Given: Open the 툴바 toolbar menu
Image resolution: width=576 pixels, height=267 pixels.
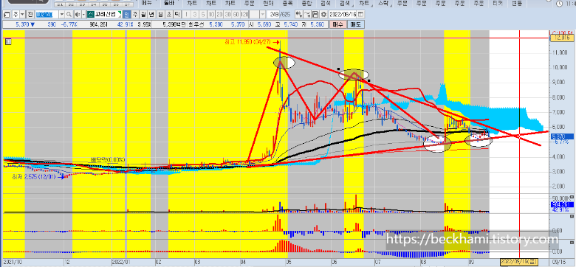Looking at the screenshot, I should point(169,3).
